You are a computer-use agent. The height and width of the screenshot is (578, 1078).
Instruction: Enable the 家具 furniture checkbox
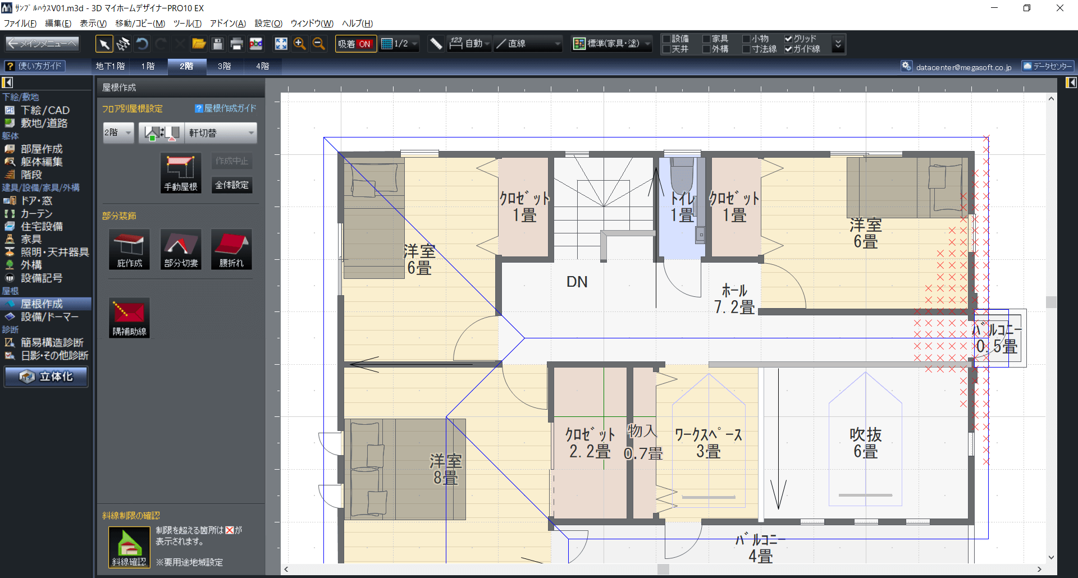(x=707, y=39)
